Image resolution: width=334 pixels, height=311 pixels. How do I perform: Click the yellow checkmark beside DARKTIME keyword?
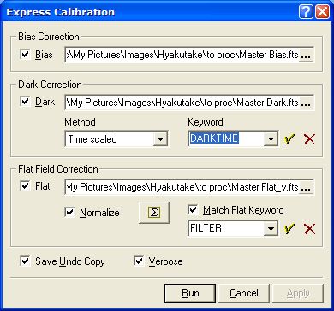click(289, 139)
